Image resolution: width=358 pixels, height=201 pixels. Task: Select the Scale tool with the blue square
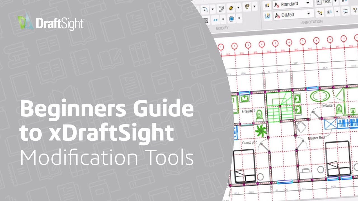click(x=232, y=19)
